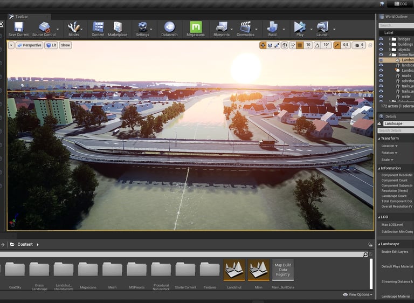Toggle visibility of the bridges folder
The image size is (414, 303).
point(381,39)
